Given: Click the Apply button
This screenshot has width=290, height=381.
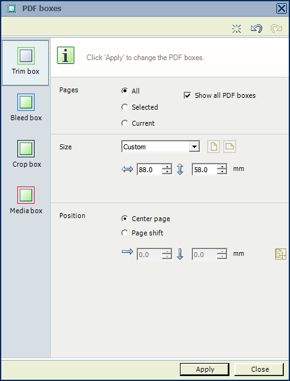Looking at the screenshot, I should [205, 369].
